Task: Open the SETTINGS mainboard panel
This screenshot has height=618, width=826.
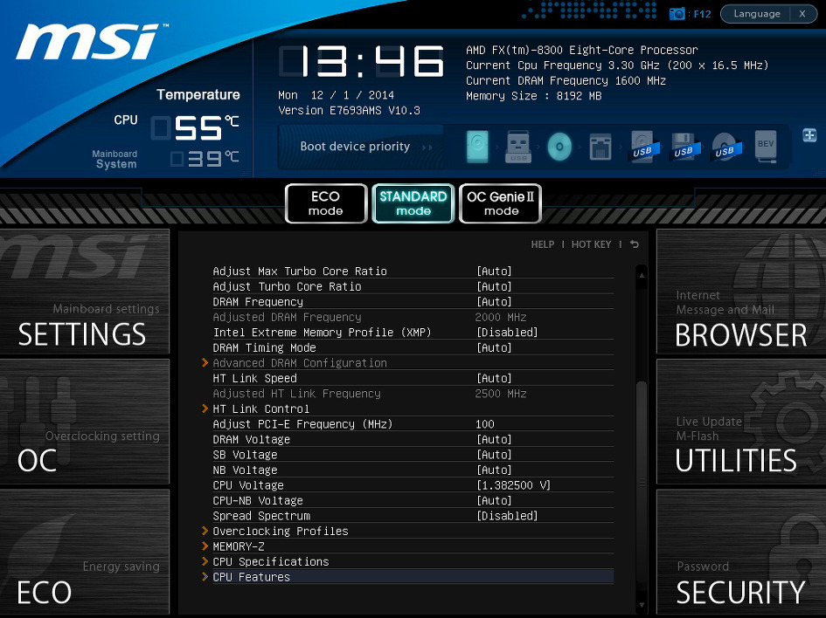Action: click(x=85, y=292)
